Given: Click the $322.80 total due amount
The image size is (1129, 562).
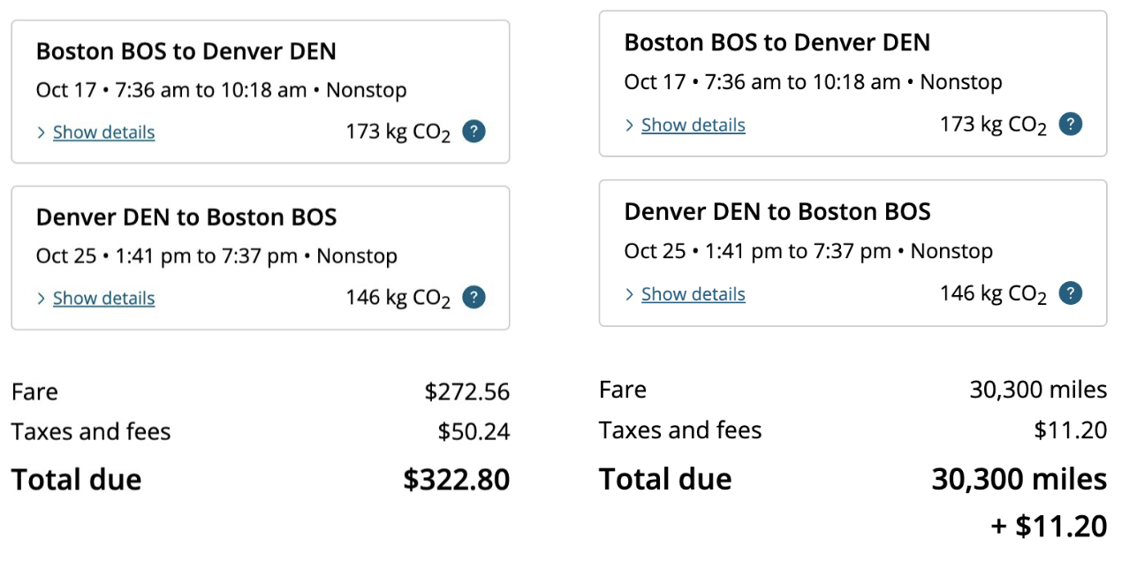Looking at the screenshot, I should pos(456,480).
